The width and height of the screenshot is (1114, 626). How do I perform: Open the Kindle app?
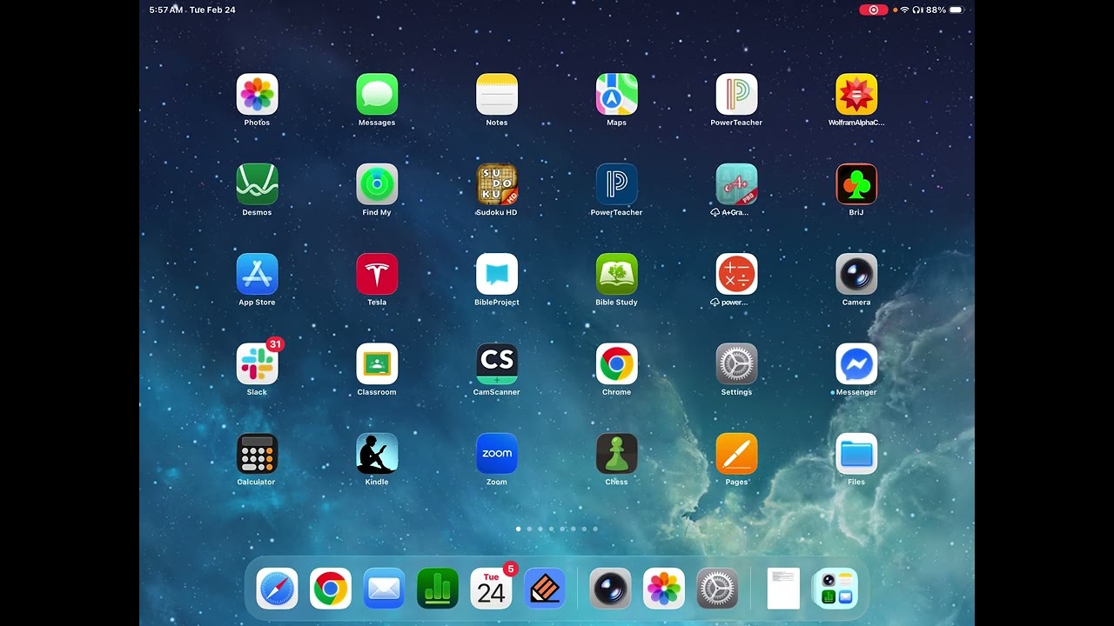[x=377, y=454]
